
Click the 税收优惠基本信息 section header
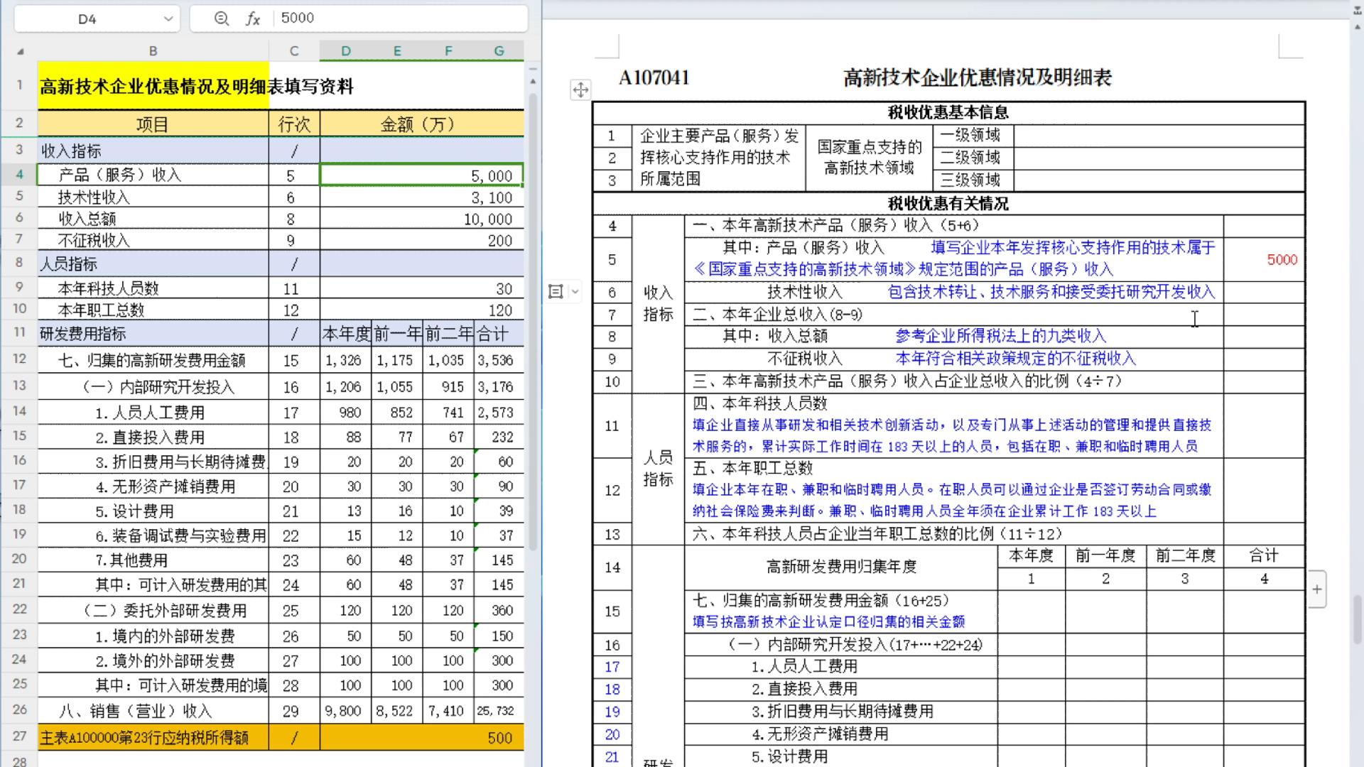point(948,112)
